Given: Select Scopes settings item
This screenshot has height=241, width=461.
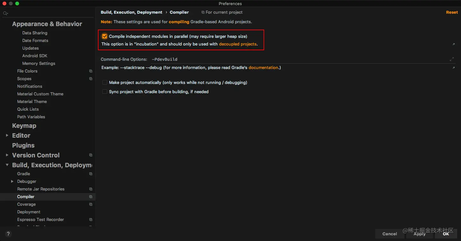Looking at the screenshot, I should (24, 79).
